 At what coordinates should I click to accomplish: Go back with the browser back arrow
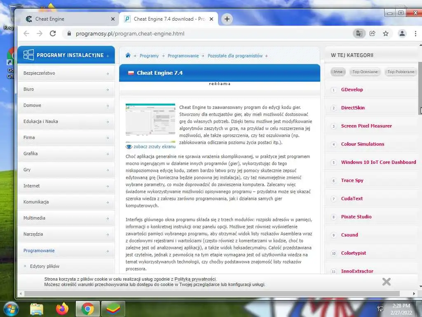[26, 33]
